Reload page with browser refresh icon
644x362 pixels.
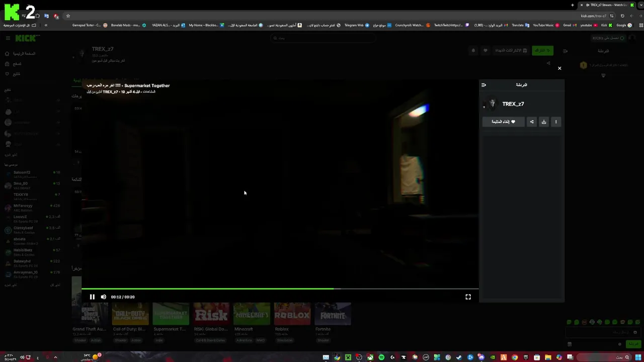point(622,16)
